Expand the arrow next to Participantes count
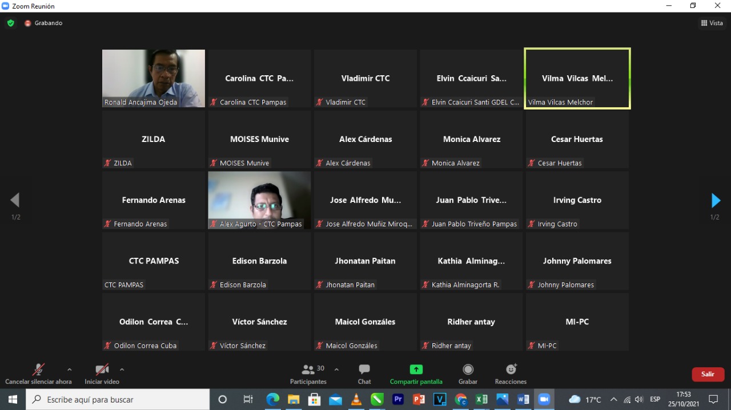 pyautogui.click(x=336, y=370)
